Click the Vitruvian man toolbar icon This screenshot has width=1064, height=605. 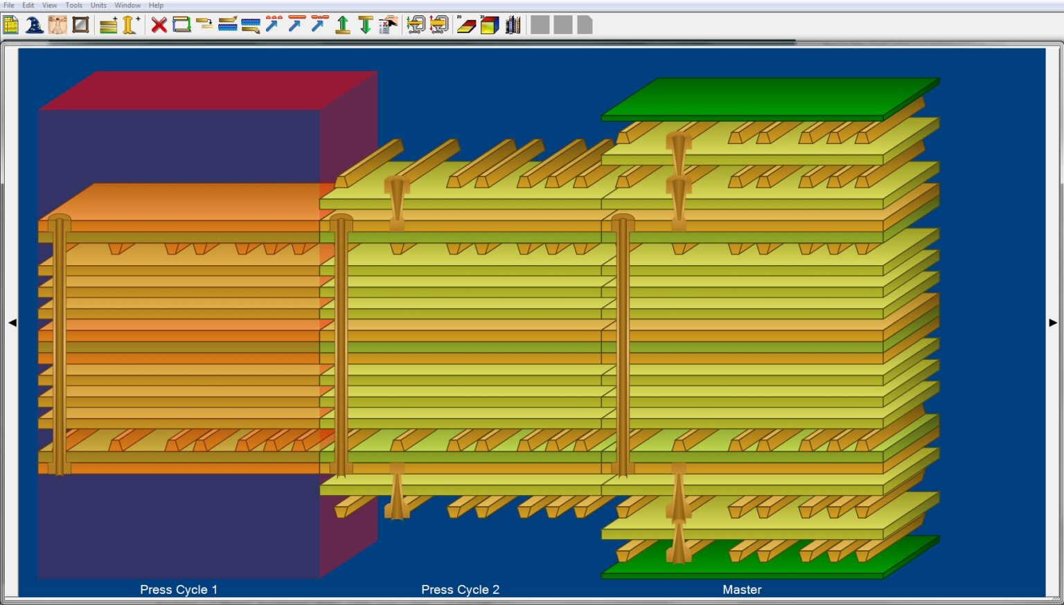(57, 24)
